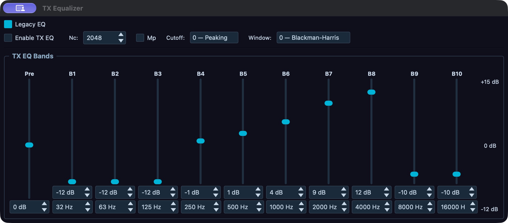Increase B1 frequency above 32 Hz
Image resolution: width=508 pixels, height=223 pixels.
click(88, 204)
